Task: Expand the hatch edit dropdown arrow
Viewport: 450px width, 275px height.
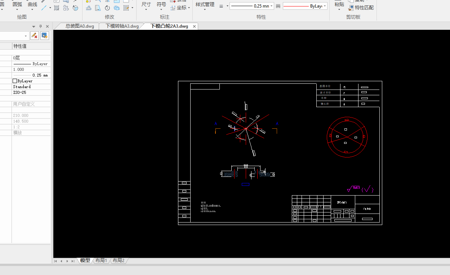Action: tap(132, 8)
